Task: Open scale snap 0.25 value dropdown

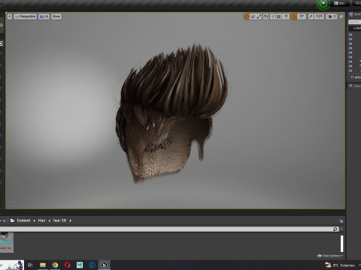Action: [x=319, y=16]
